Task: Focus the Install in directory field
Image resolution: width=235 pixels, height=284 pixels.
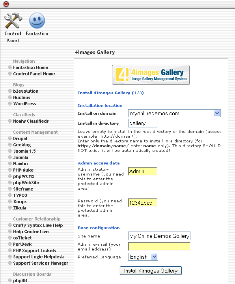Action: 143,123
